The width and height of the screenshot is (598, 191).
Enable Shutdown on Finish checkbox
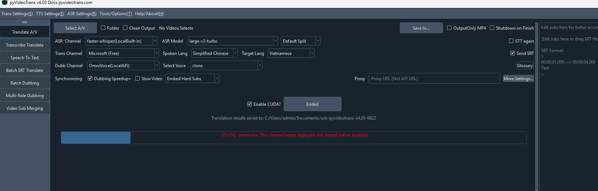pos(492,28)
